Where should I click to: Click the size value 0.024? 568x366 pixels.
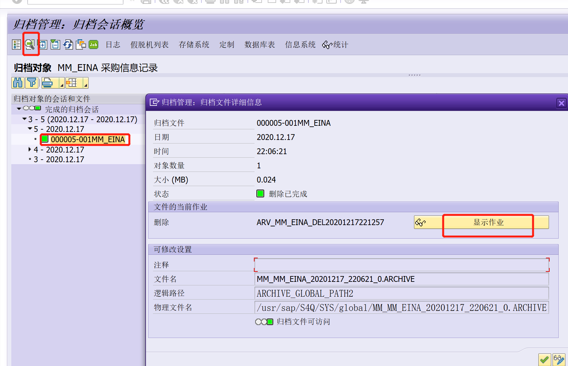pyautogui.click(x=266, y=180)
